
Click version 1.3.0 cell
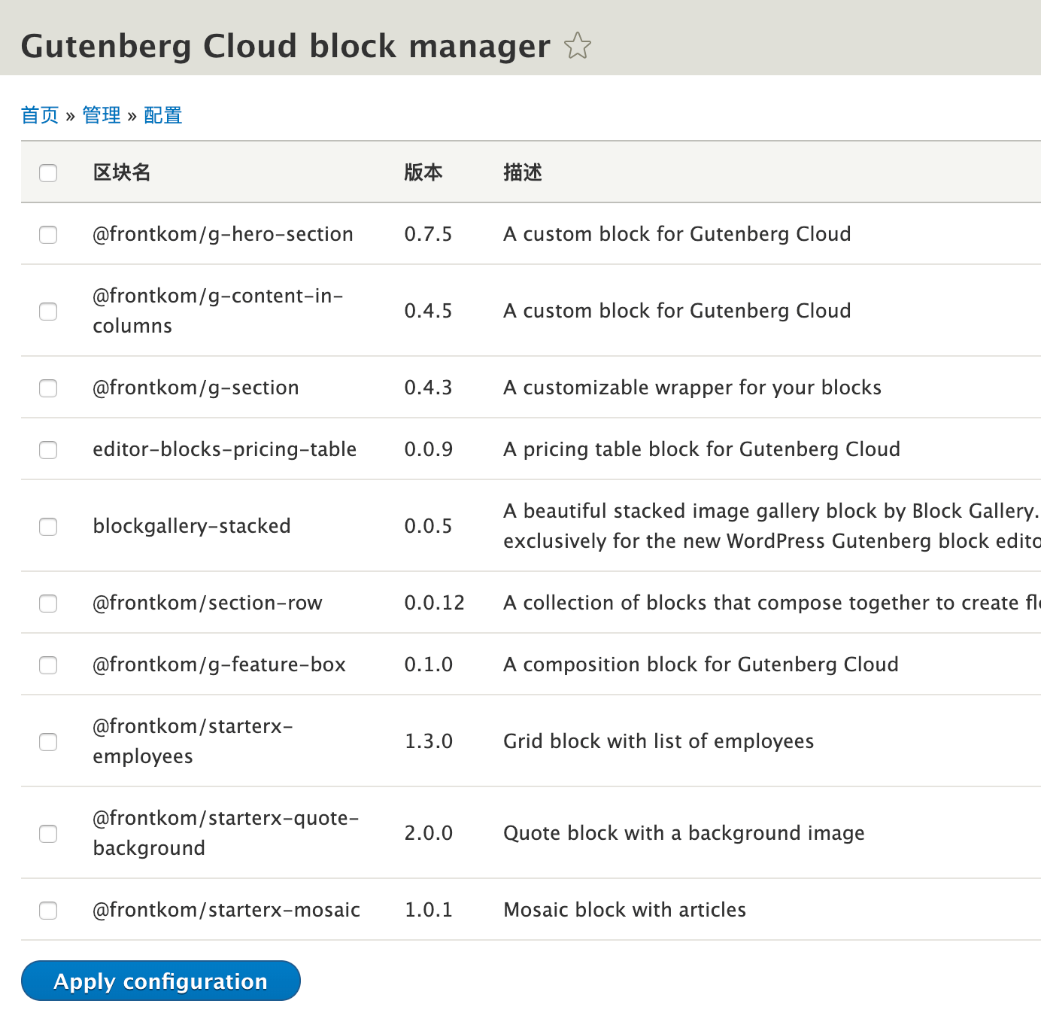[x=429, y=741]
